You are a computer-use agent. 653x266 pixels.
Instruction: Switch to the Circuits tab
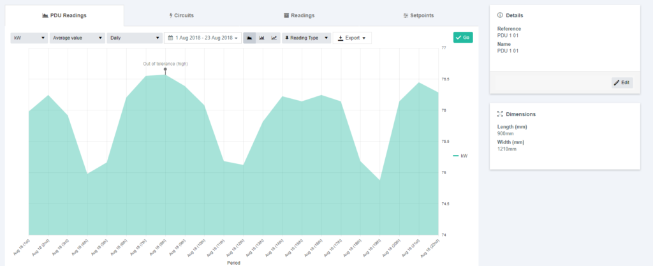[182, 15]
